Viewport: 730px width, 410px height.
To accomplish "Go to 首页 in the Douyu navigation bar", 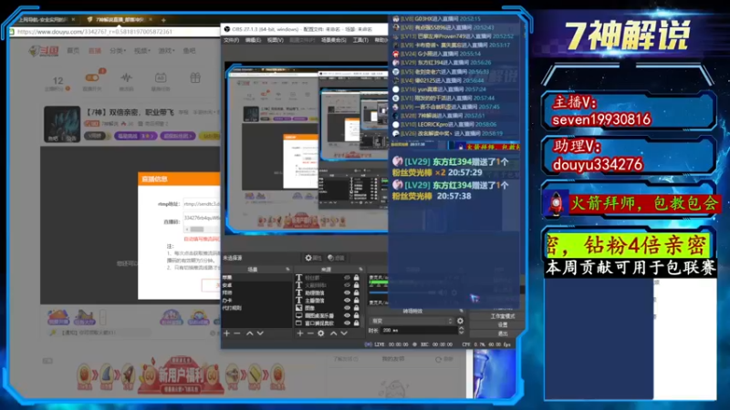I will [73, 51].
